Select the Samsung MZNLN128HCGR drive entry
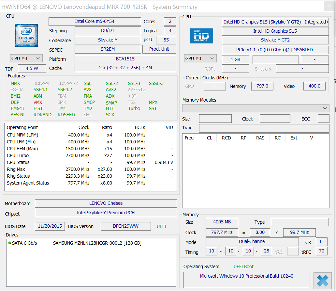Screen dimensions: 336x291 click(97, 243)
